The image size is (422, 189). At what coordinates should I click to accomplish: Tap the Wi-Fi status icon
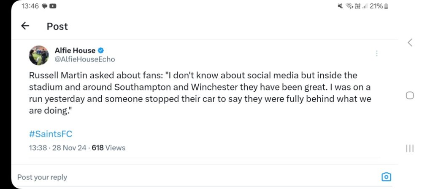coord(349,6)
